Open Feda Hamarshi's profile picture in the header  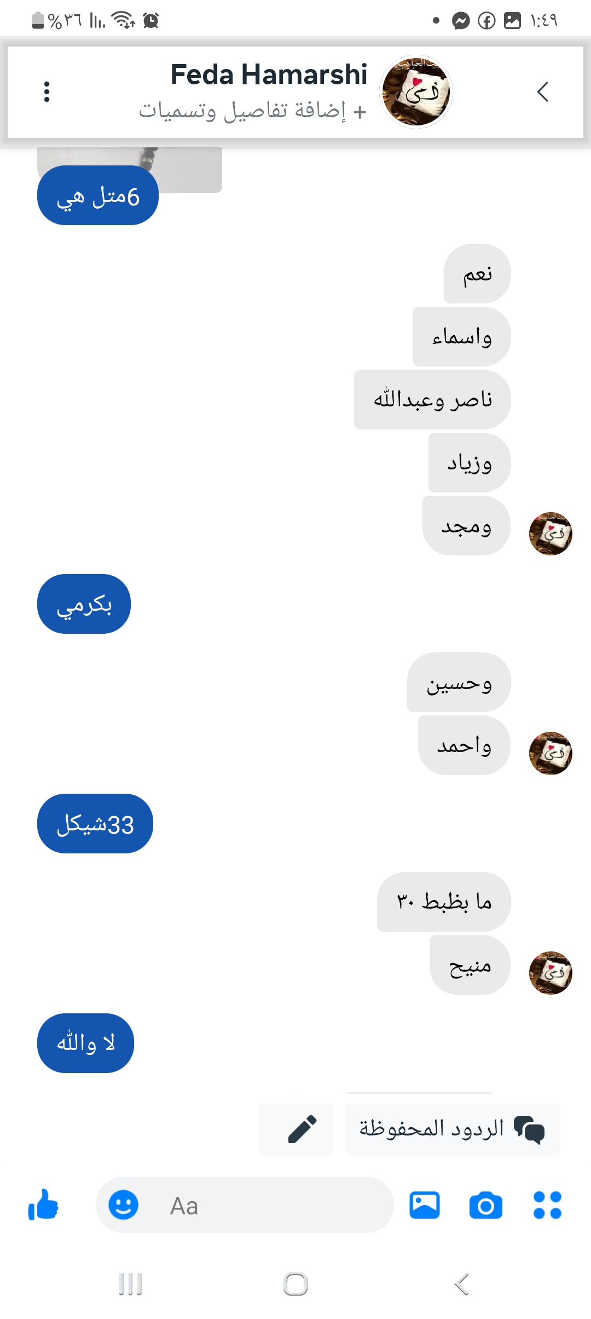[x=416, y=91]
